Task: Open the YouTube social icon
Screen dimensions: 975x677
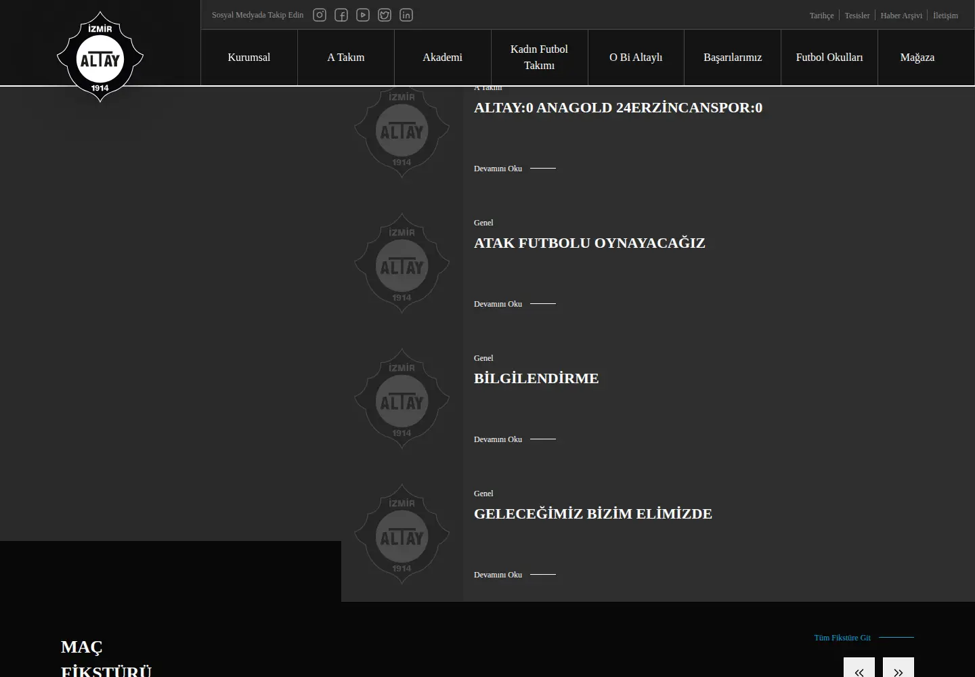Action: pyautogui.click(x=363, y=15)
